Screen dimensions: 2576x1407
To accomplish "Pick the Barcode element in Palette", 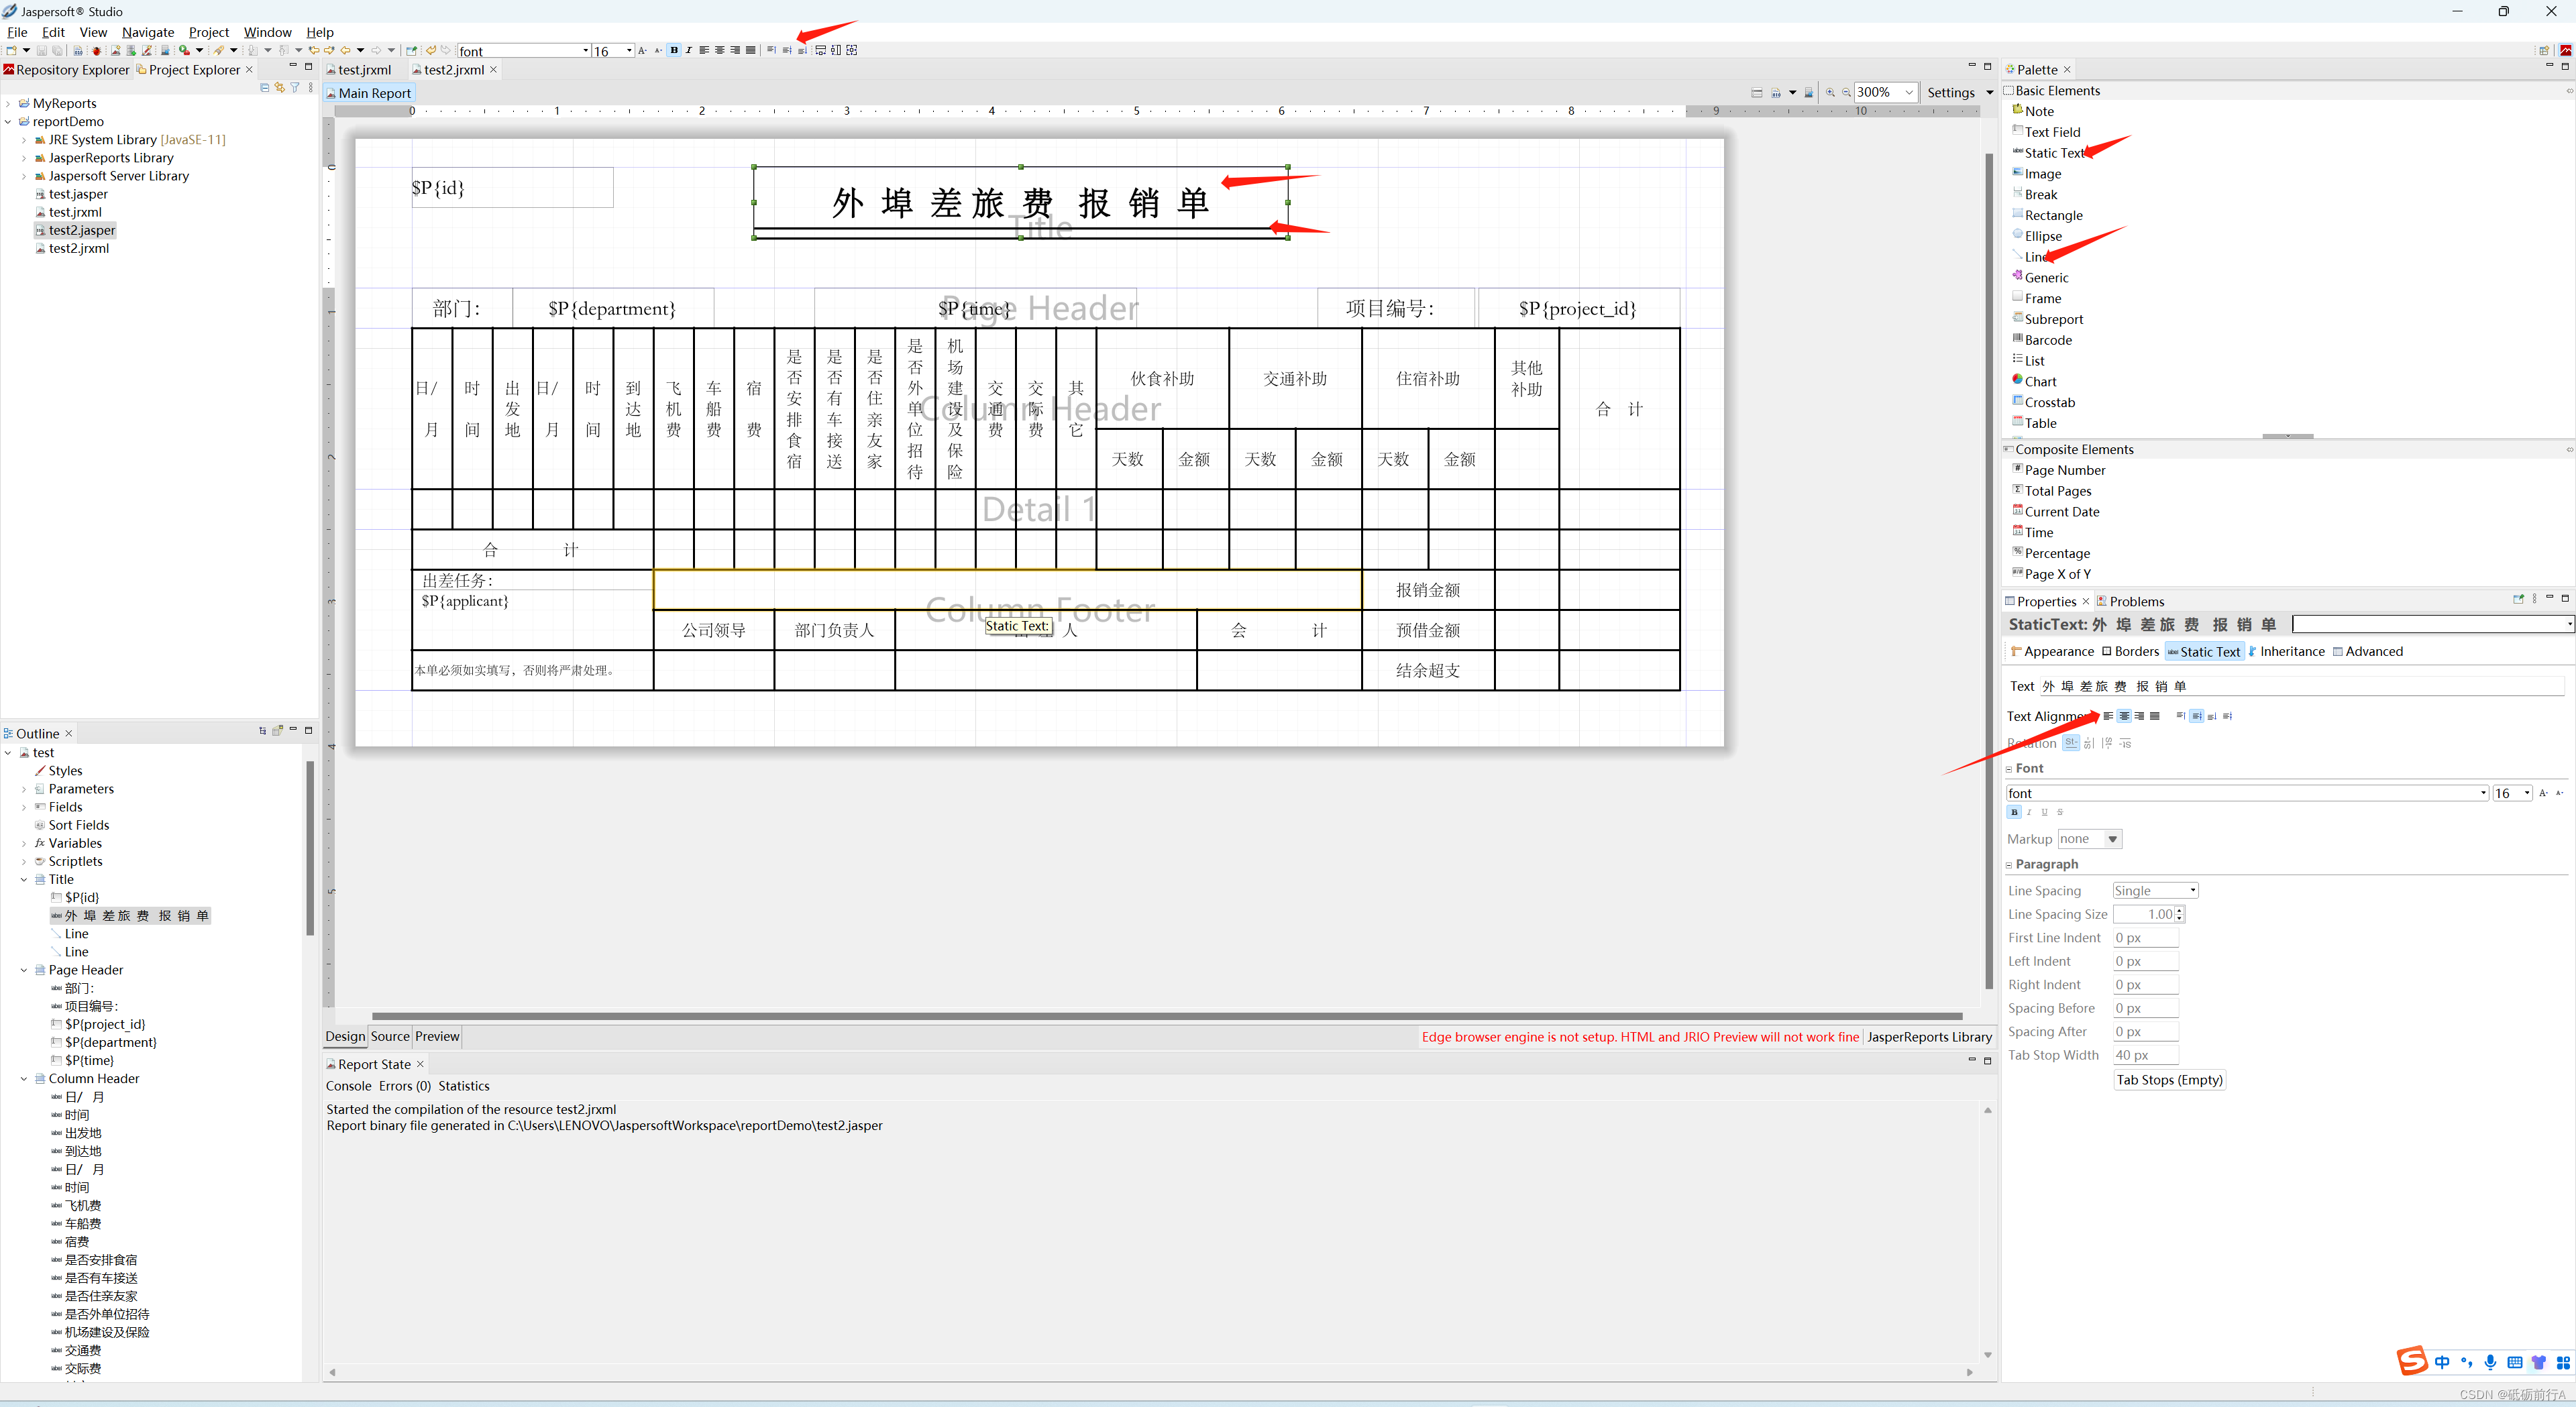I will pyautogui.click(x=2047, y=340).
